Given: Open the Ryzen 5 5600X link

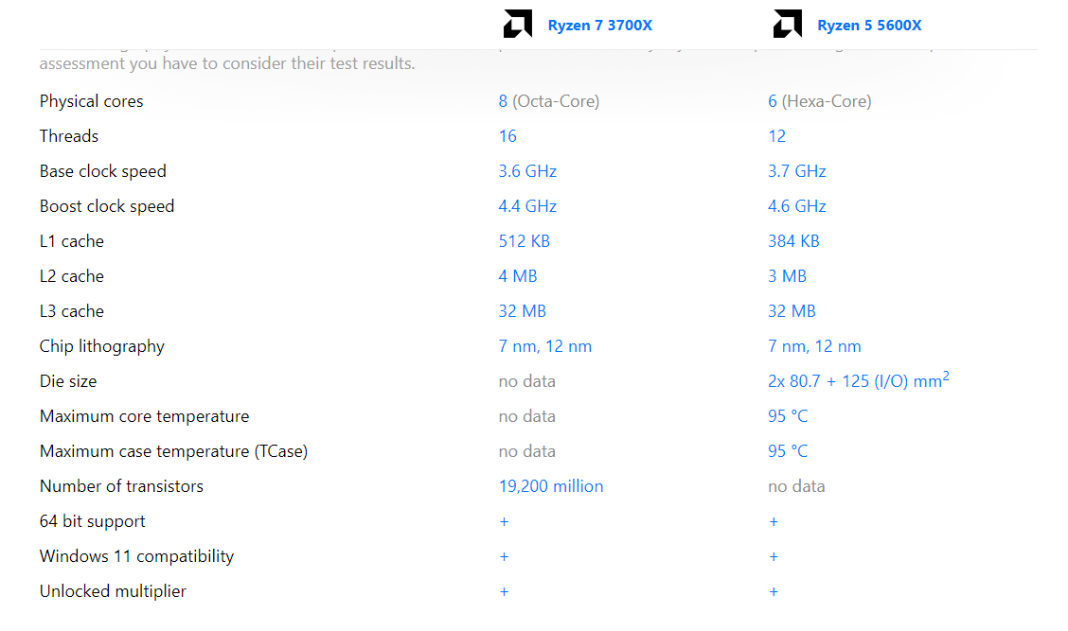Looking at the screenshot, I should tap(869, 26).
